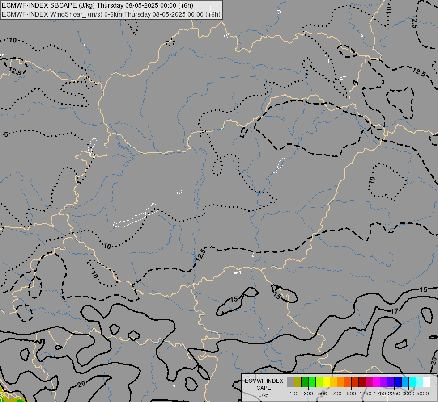Select the bright green legend swatch
The height and width of the screenshot is (402, 438).
tap(312, 382)
